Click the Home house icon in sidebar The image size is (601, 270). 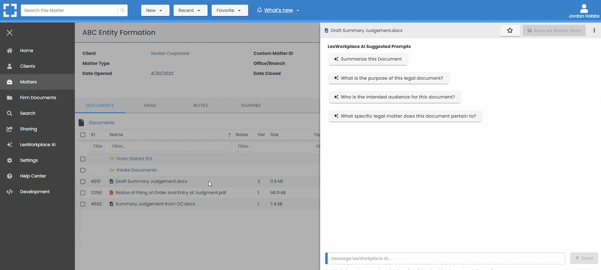point(10,50)
